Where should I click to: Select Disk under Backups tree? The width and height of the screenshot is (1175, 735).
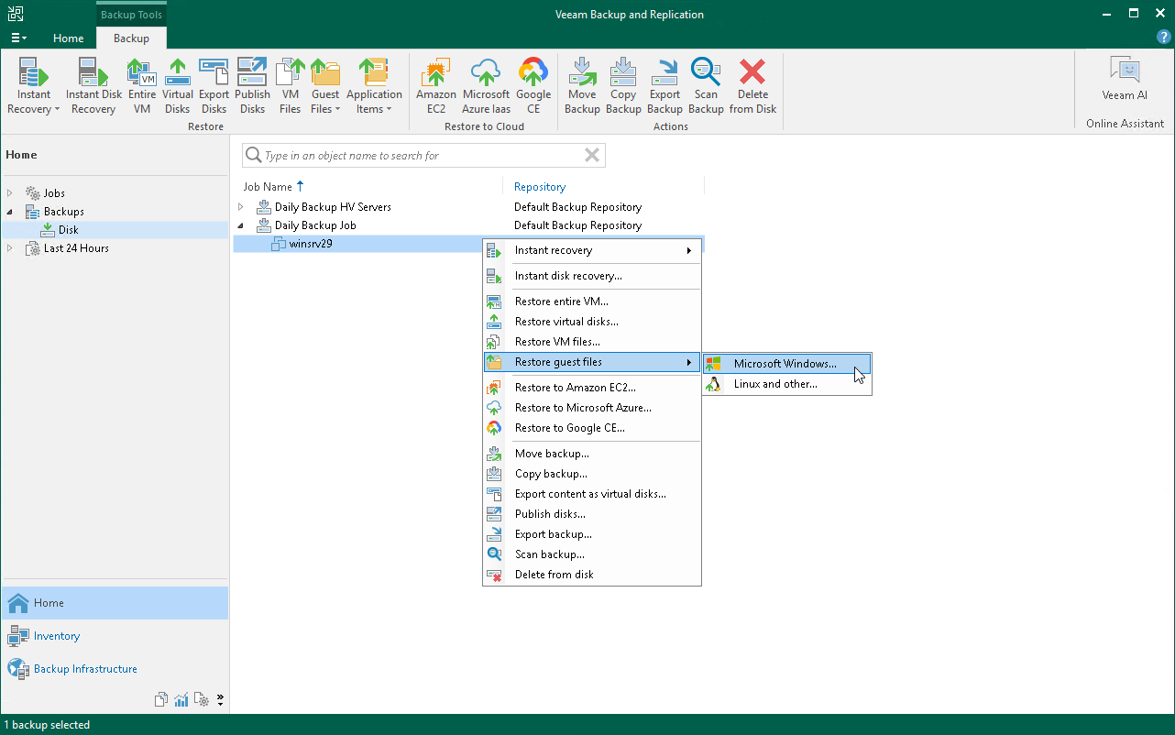coord(68,230)
